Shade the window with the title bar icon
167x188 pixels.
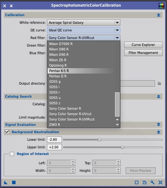pyautogui.click(x=11, y=6)
